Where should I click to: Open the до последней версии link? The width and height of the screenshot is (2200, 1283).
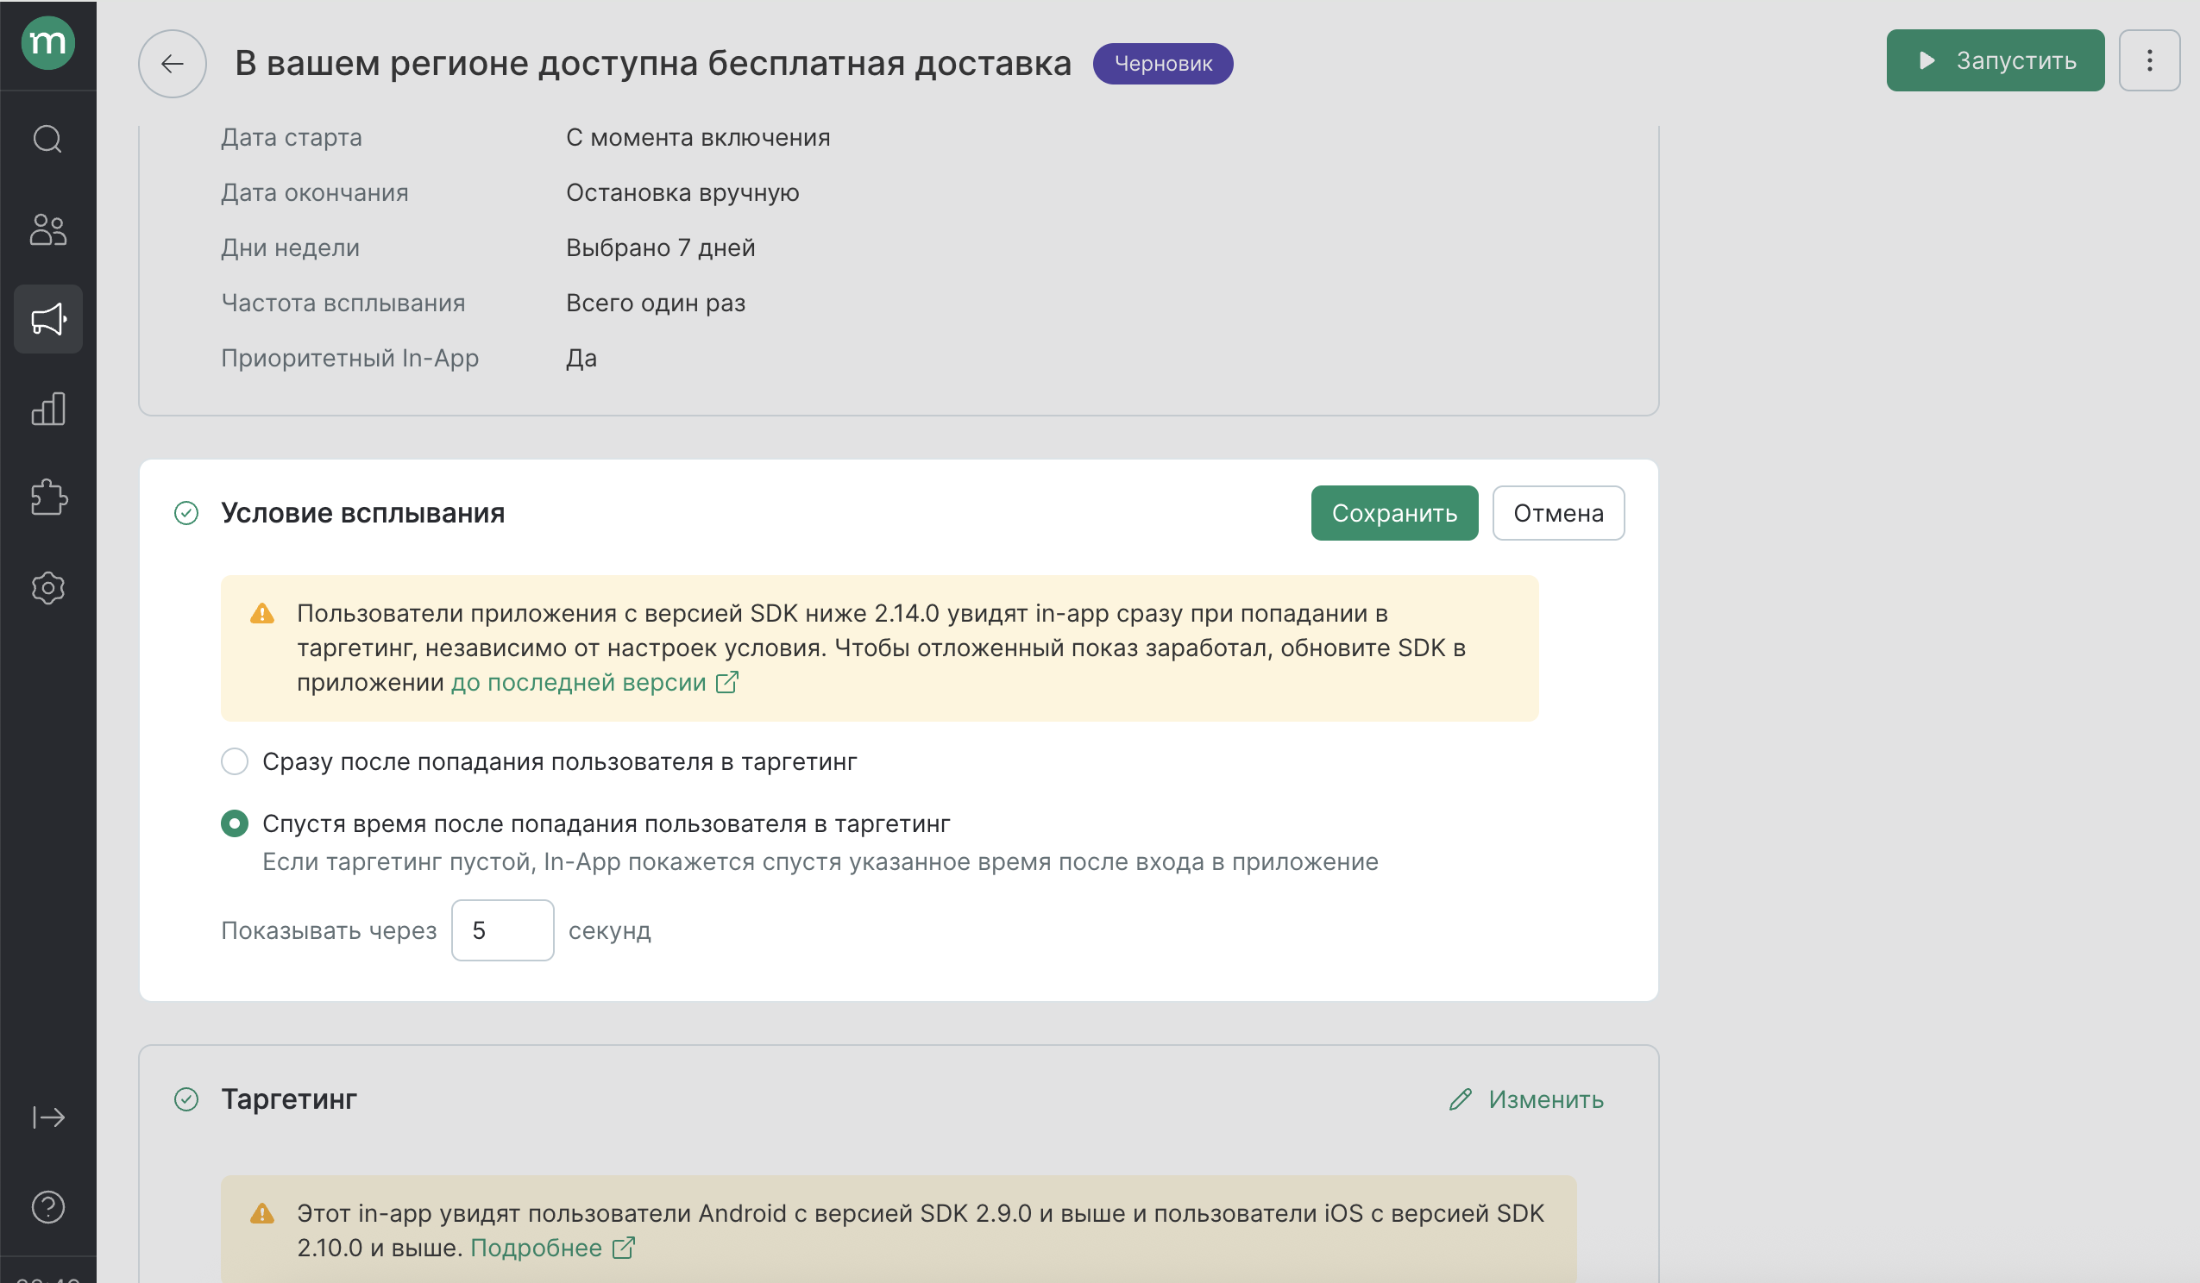tap(579, 683)
